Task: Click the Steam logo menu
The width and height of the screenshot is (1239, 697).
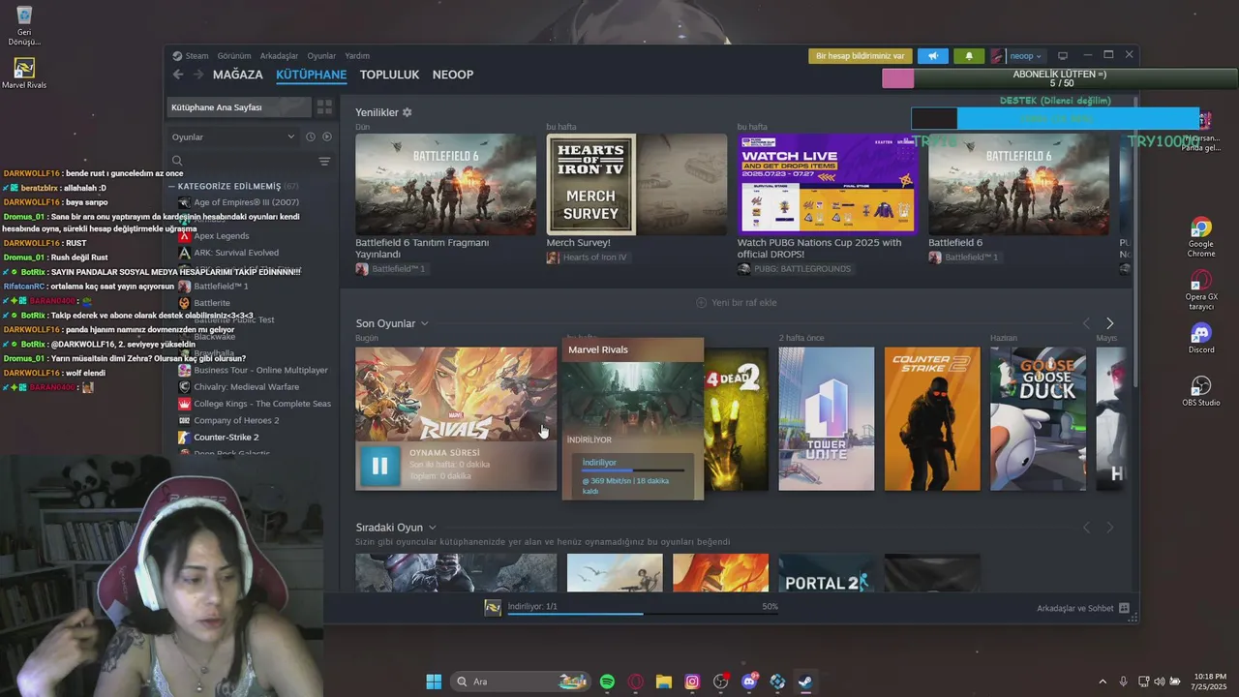Action: tap(191, 56)
